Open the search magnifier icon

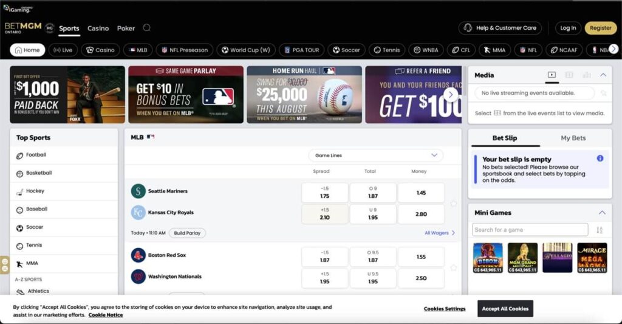146,28
